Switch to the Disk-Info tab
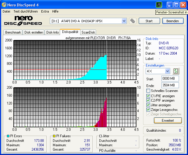Screen dimensions: 188x155 tap(52, 32)
